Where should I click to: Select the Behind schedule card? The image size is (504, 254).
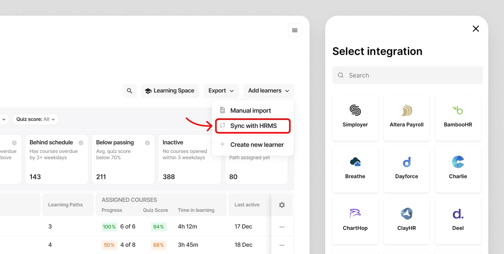coord(57,159)
